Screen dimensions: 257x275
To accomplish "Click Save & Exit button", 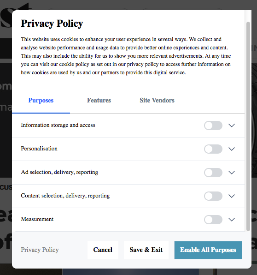I will pos(146,250).
